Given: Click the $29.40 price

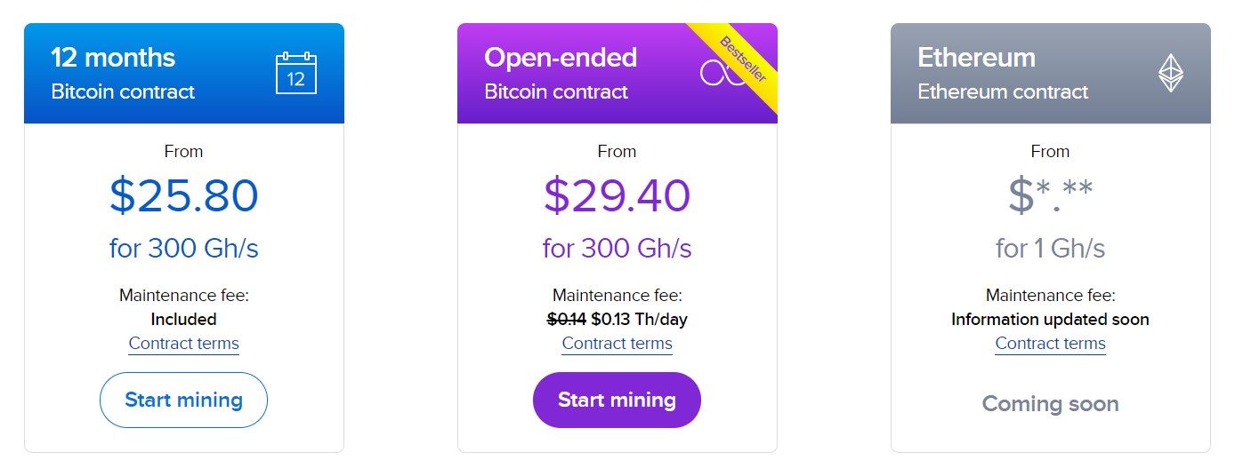Looking at the screenshot, I should tap(617, 196).
